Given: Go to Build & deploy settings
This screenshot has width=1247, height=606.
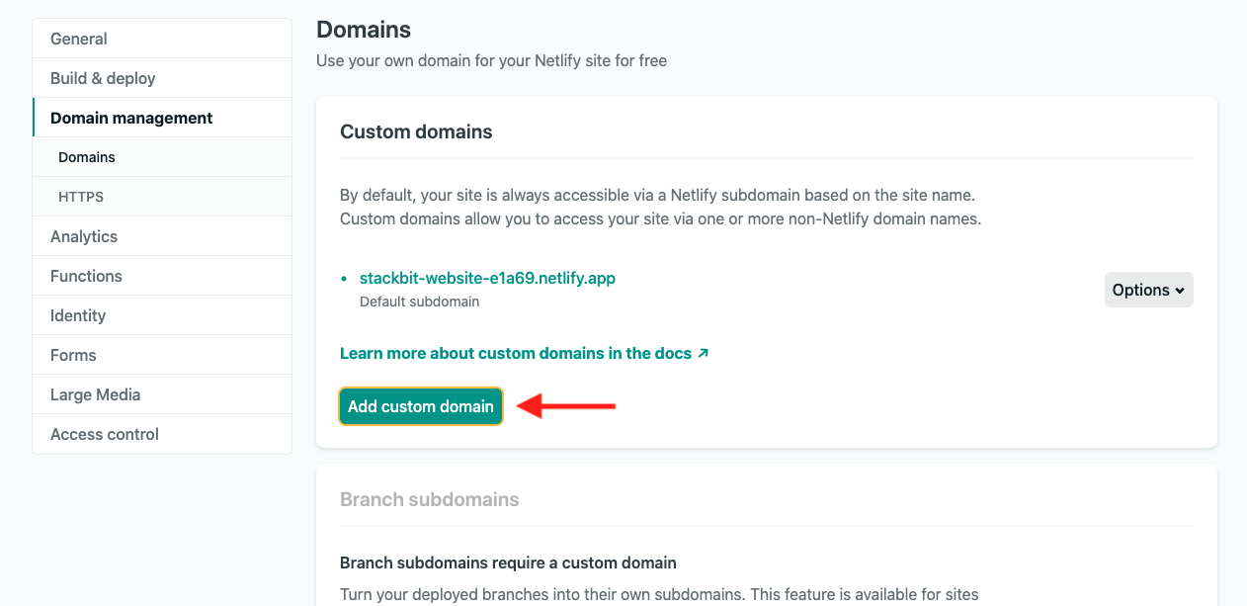Looking at the screenshot, I should (162, 78).
